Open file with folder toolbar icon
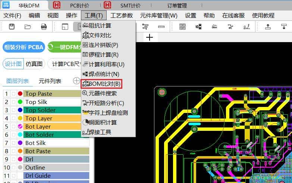292x183 pixels. (x=28, y=26)
